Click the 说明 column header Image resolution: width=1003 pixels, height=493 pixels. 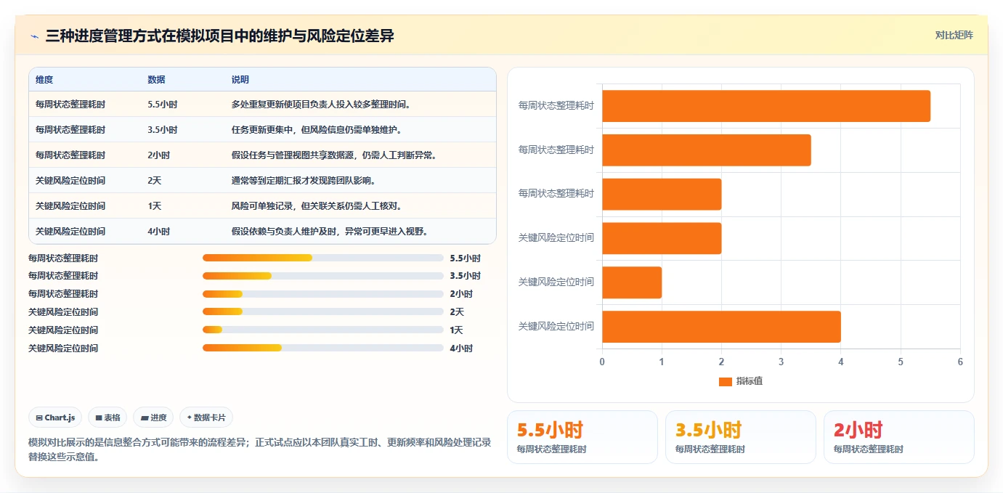240,80
